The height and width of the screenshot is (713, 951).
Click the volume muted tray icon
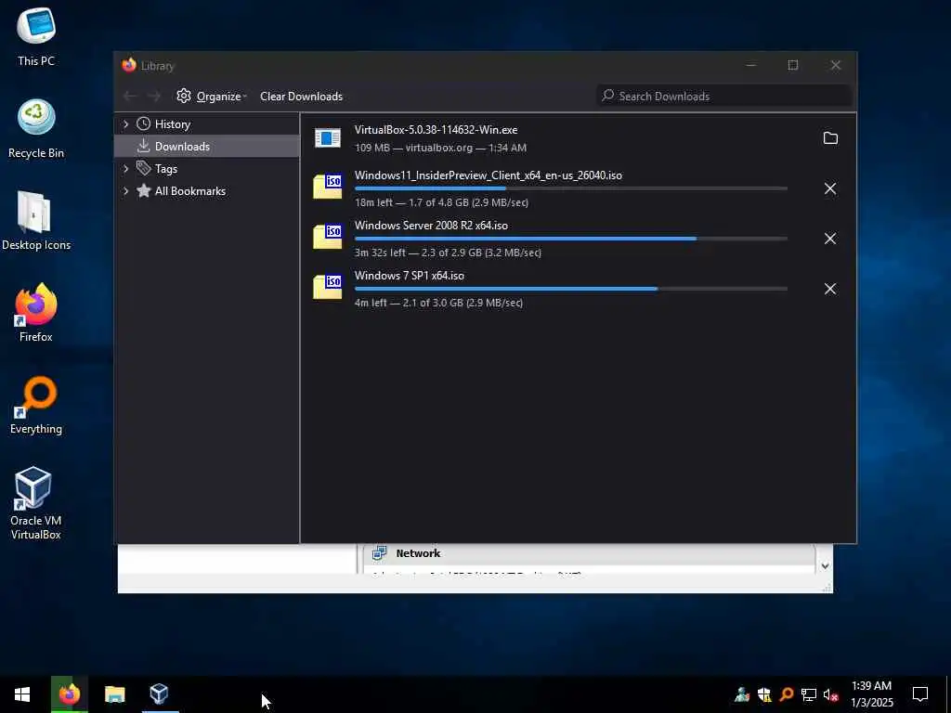pos(831,694)
